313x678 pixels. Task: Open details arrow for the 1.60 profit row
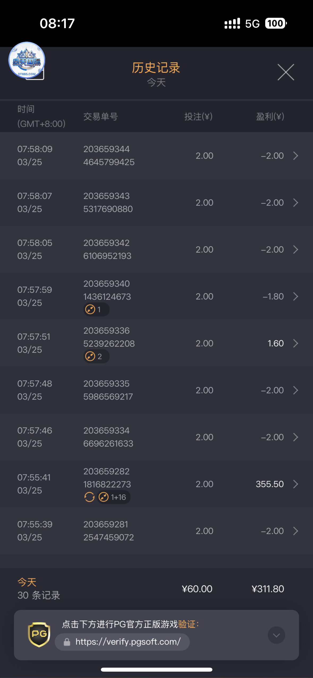point(295,343)
